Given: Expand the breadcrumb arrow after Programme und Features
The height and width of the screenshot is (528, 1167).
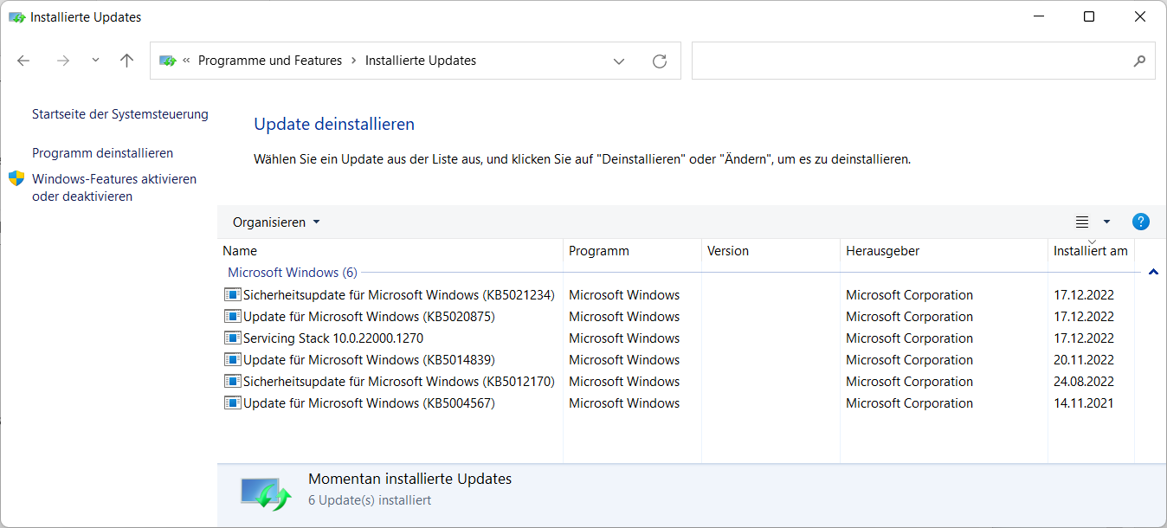Looking at the screenshot, I should point(353,61).
